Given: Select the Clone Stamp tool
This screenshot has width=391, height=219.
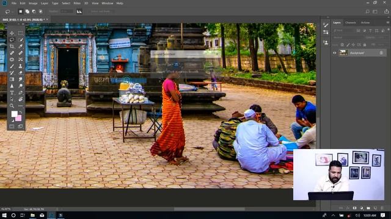Looking at the screenshot, I should pos(20,66).
